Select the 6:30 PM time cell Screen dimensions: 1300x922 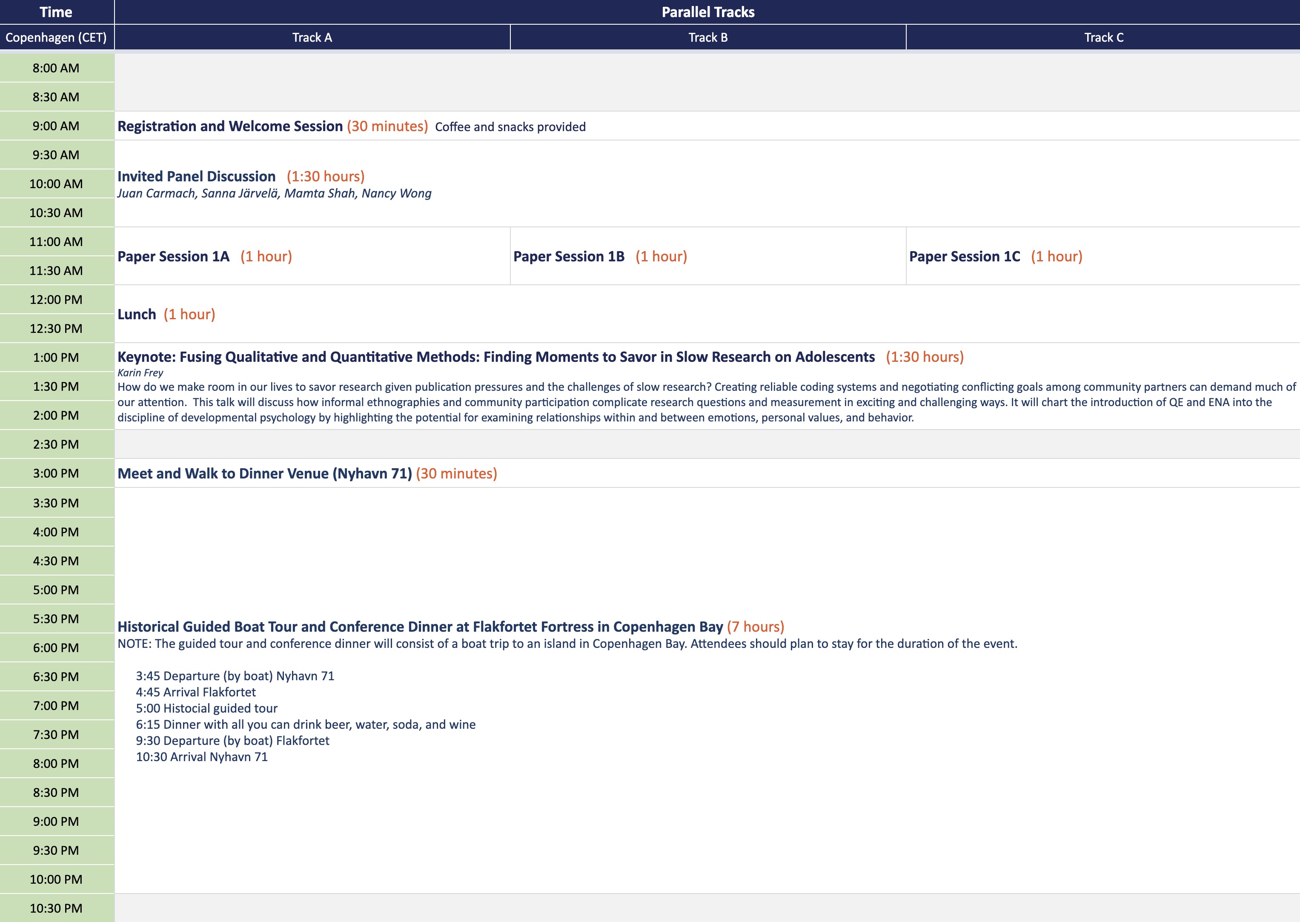click(x=56, y=677)
